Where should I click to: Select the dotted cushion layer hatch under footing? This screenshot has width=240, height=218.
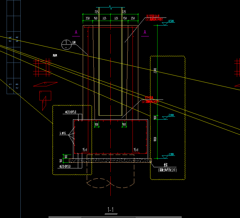[110, 160]
